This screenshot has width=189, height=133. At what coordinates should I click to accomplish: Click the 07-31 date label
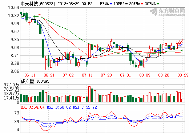tap(125, 75)
